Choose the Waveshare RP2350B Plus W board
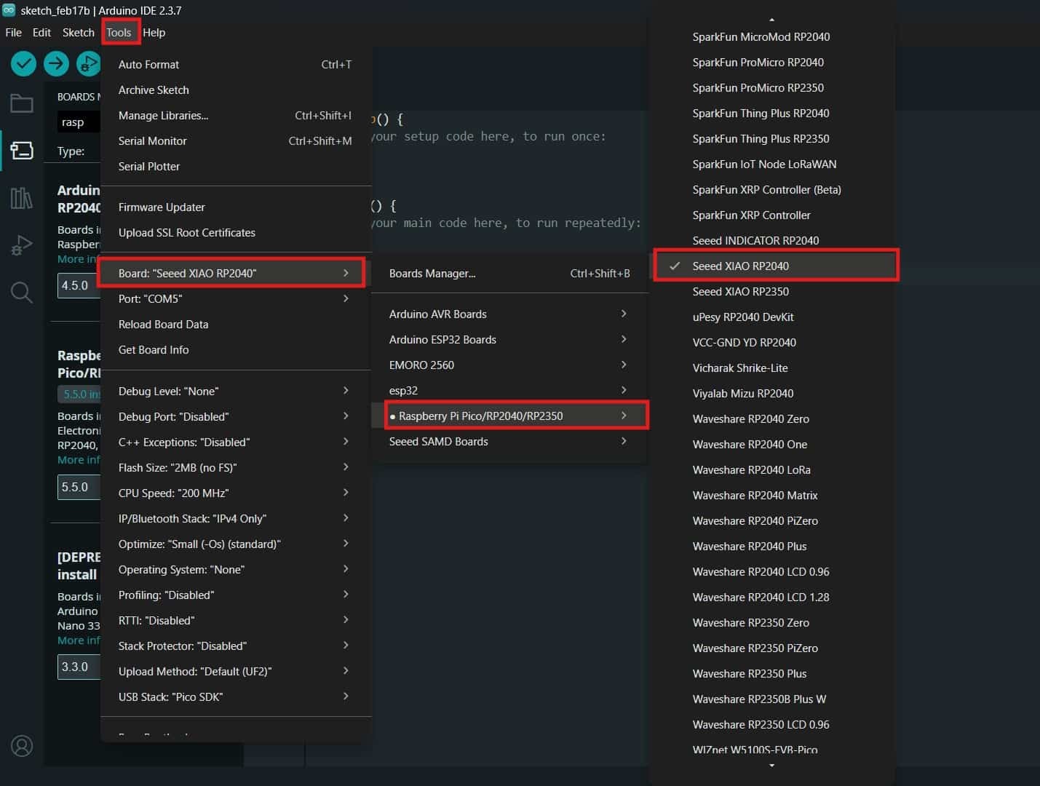 coord(771,699)
